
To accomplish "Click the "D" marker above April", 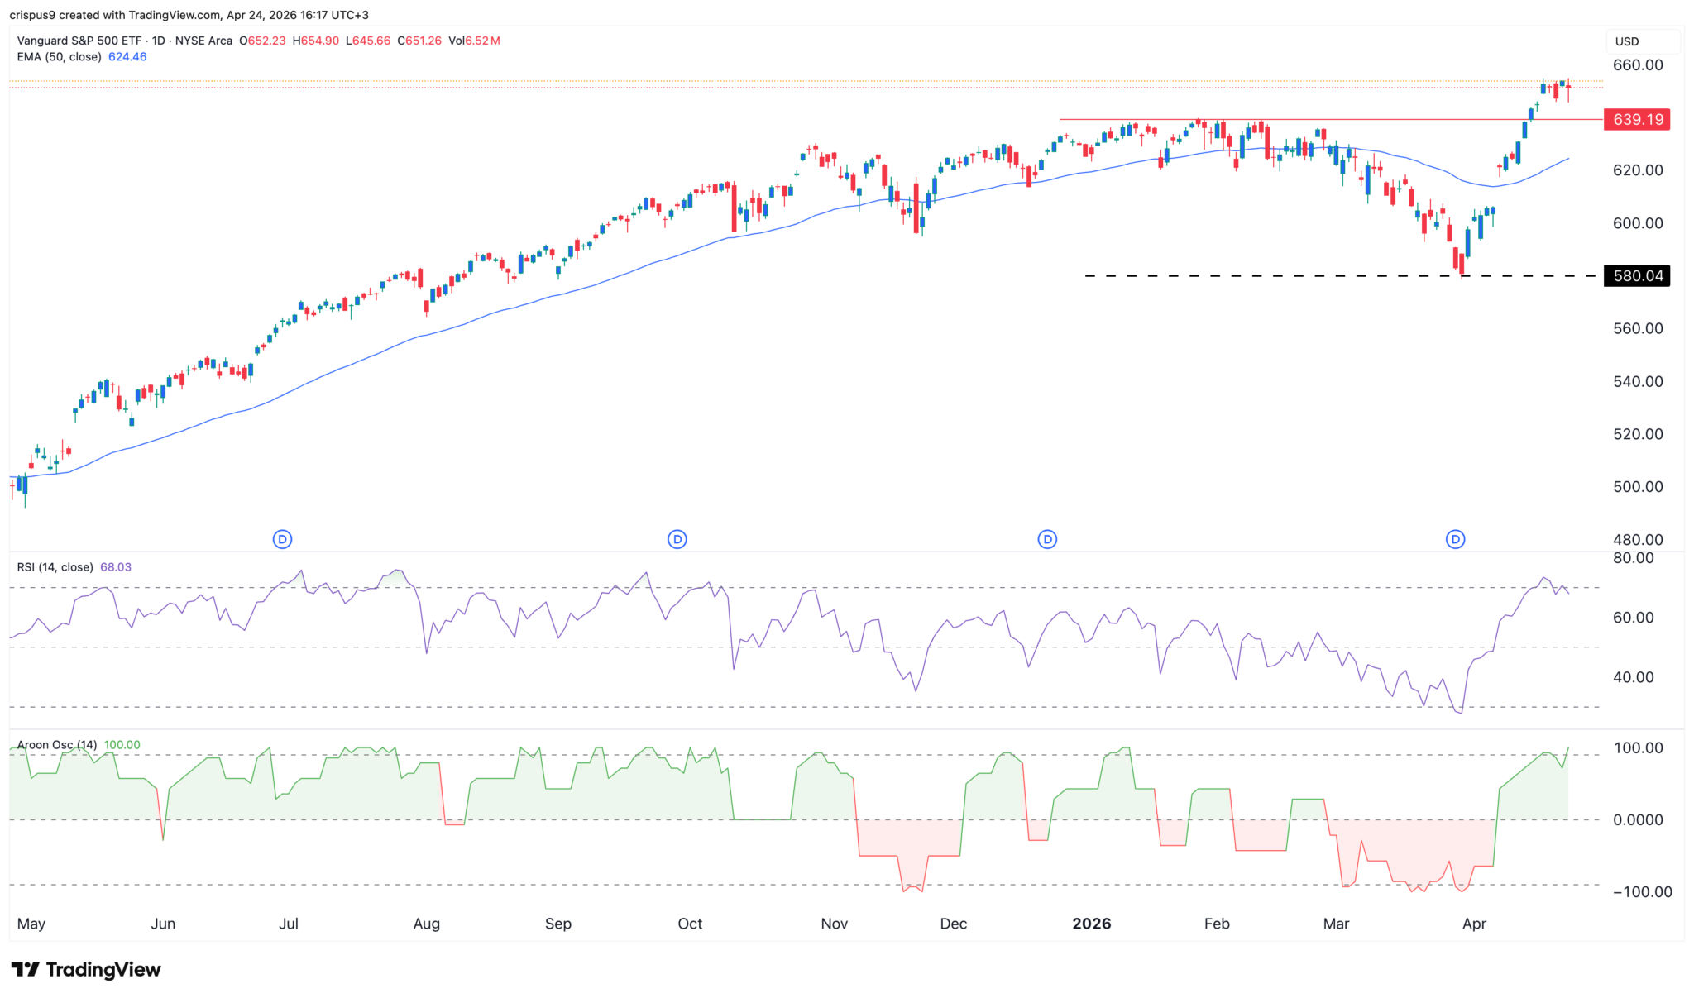I will coord(1455,538).
